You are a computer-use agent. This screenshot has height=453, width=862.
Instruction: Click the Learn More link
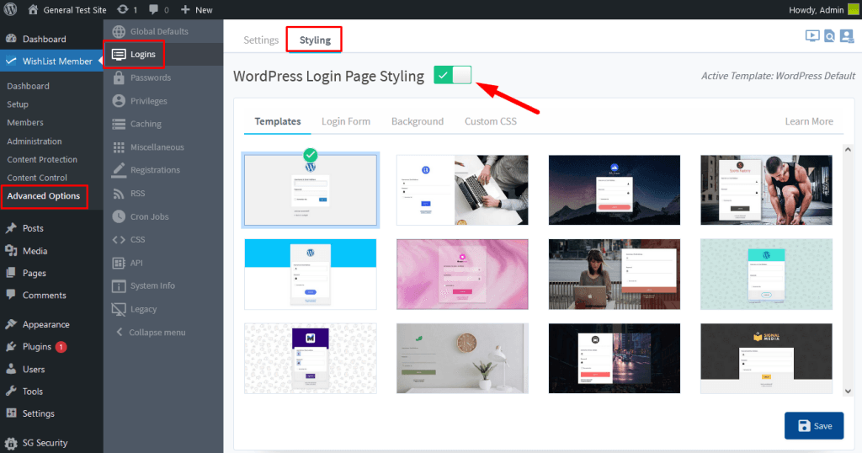809,121
